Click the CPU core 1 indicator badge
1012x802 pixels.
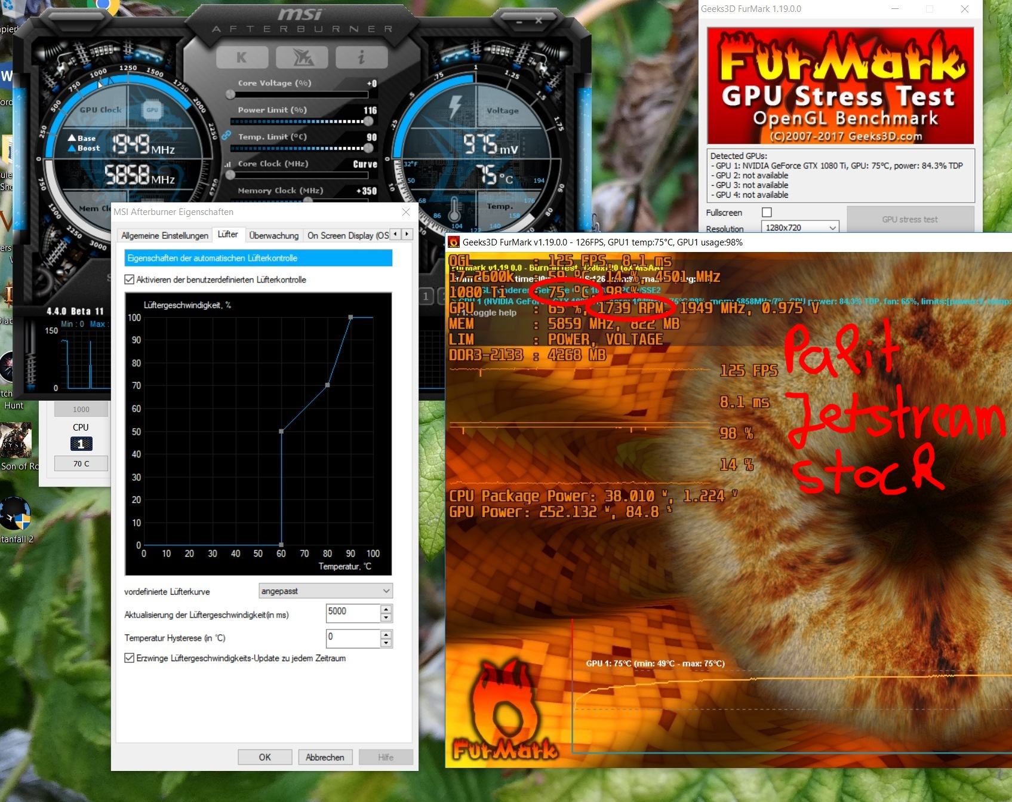[x=81, y=444]
